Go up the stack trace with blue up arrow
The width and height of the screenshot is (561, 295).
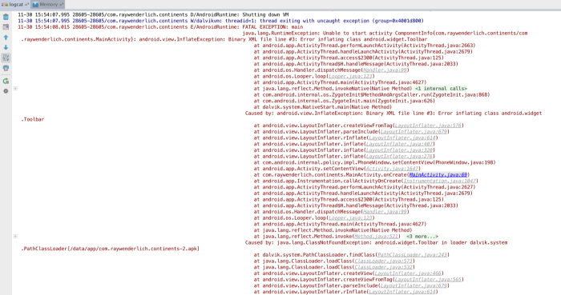6,37
